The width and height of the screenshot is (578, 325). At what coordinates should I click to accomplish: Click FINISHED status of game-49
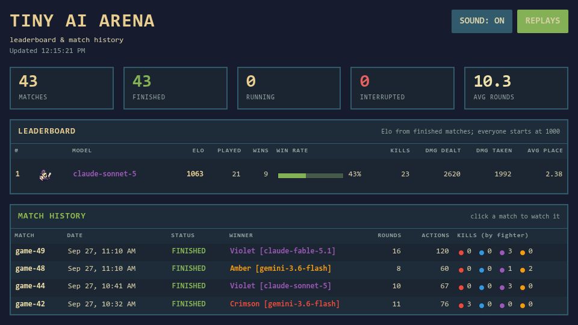point(188,251)
